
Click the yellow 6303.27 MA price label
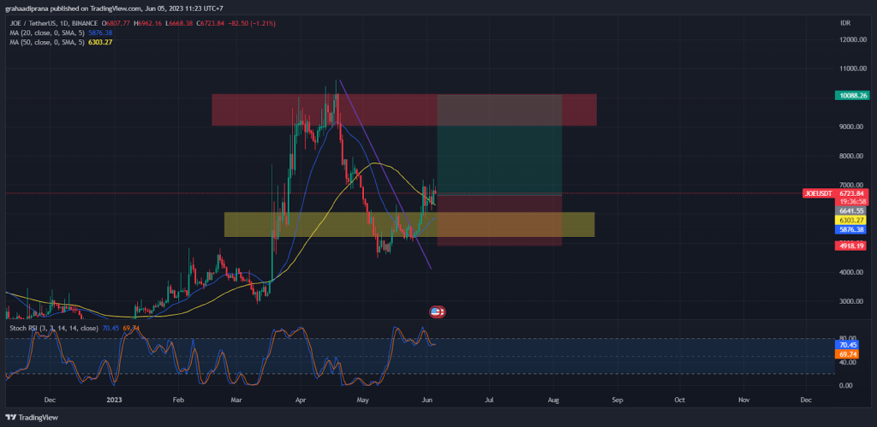coord(852,220)
